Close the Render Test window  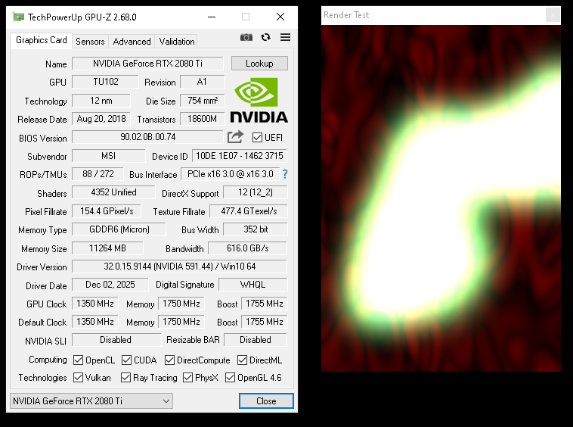coord(553,15)
